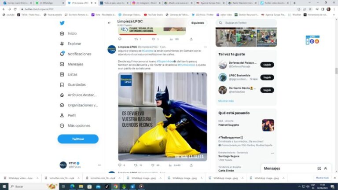Open the Limpieza LPGC avatar on the Gotham tweet
This screenshot has width=338, height=190.
(112, 50)
